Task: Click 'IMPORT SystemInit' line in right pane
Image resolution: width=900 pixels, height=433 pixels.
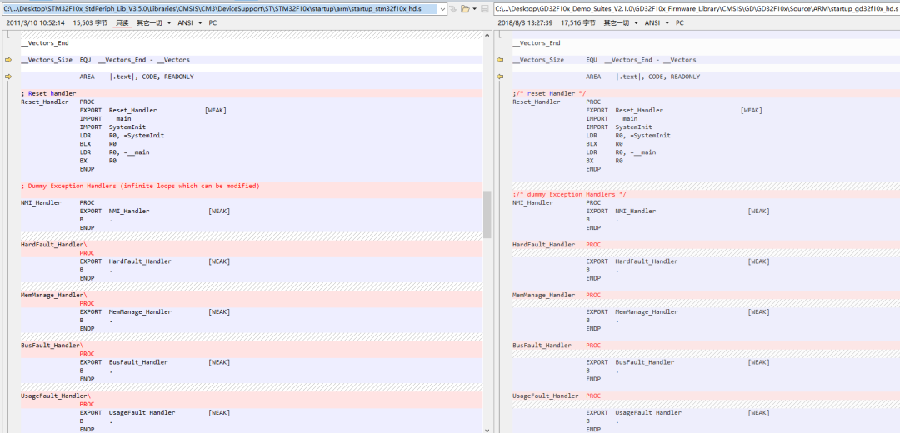Action: coord(618,127)
